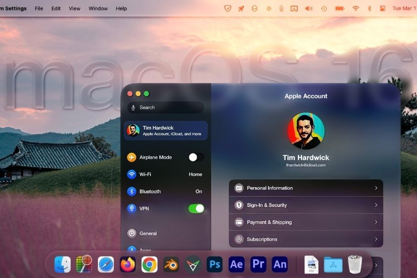Launch After Effects (Ae) in dock
This screenshot has width=417, height=278.
click(236, 265)
